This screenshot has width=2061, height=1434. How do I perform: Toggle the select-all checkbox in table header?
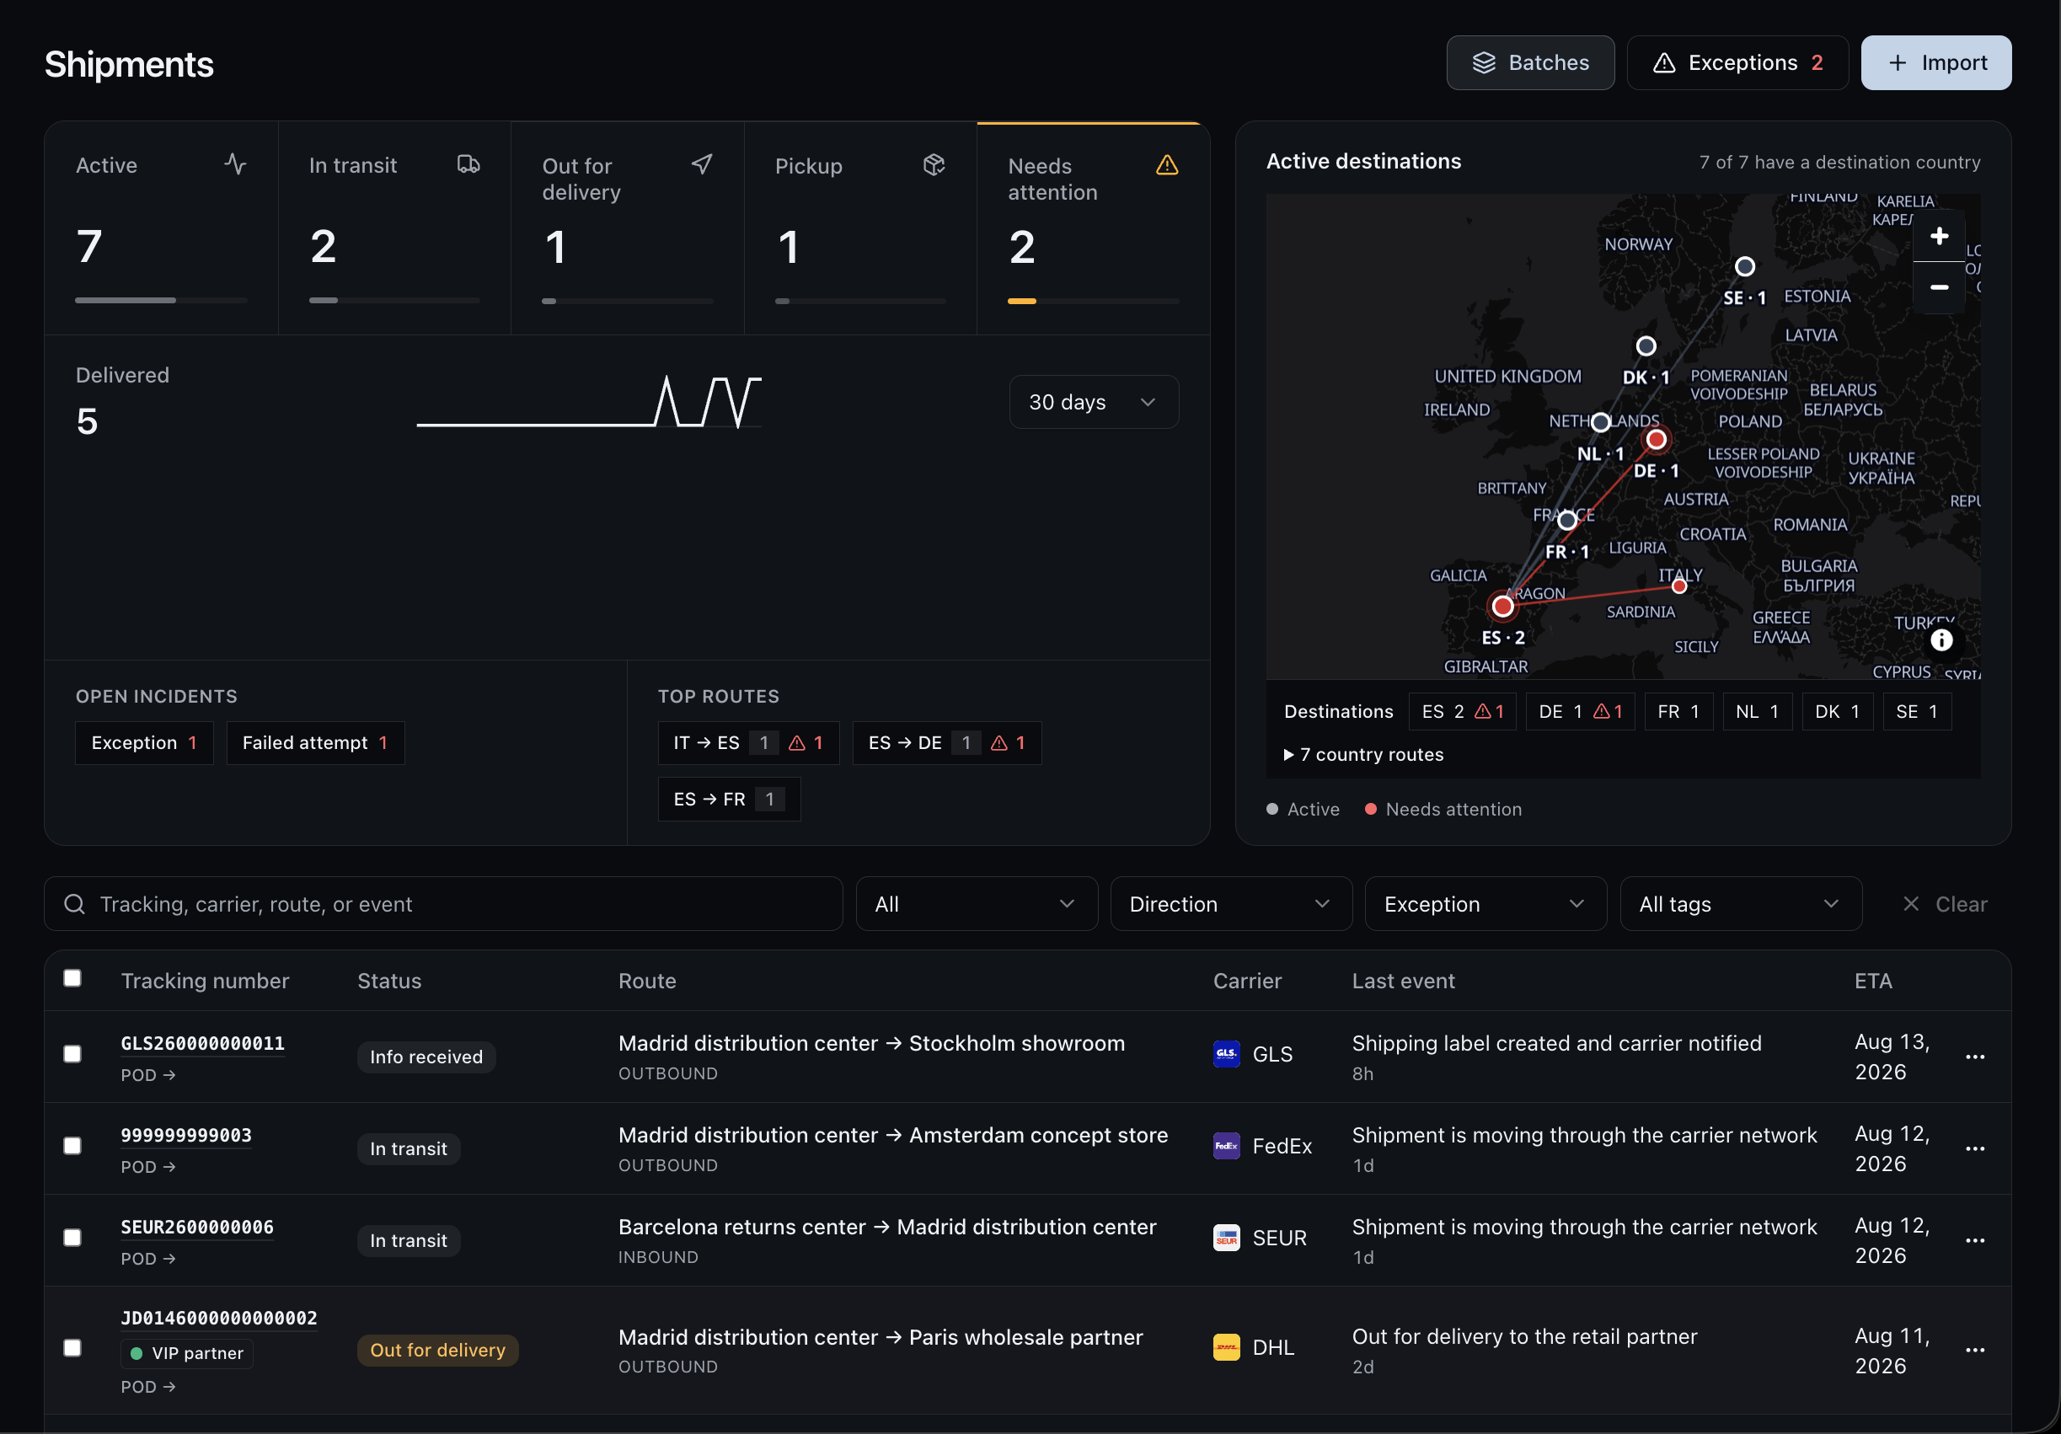coord(72,978)
